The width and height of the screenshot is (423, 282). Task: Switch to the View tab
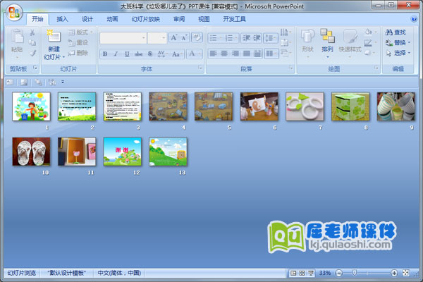pos(204,19)
